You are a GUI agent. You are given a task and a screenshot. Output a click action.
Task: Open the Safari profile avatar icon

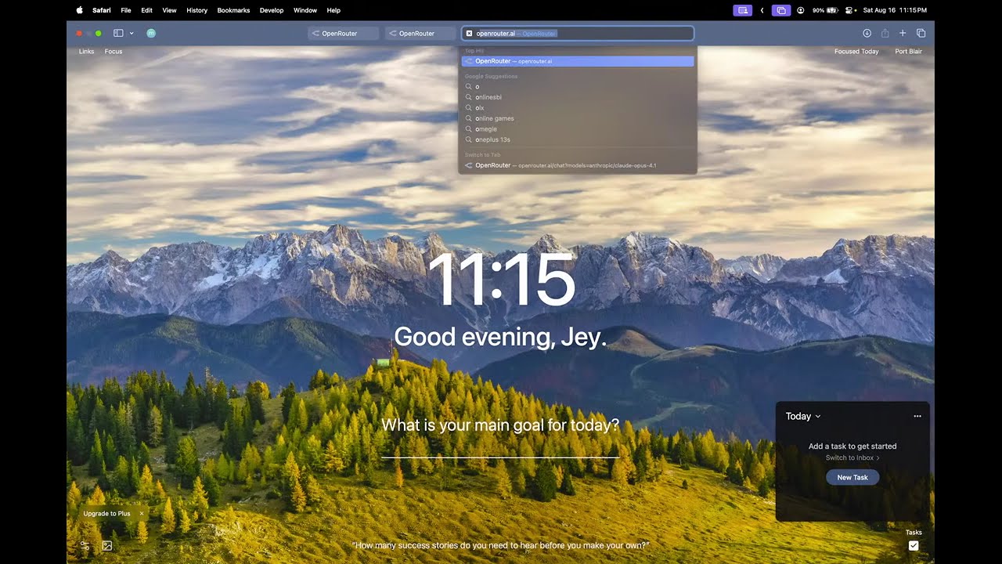(151, 34)
